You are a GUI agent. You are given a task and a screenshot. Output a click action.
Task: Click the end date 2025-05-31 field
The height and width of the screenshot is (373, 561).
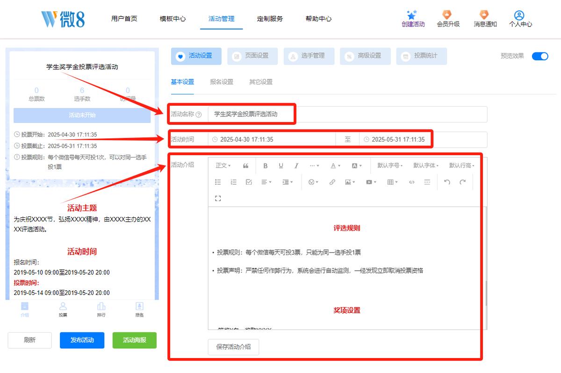pos(423,139)
